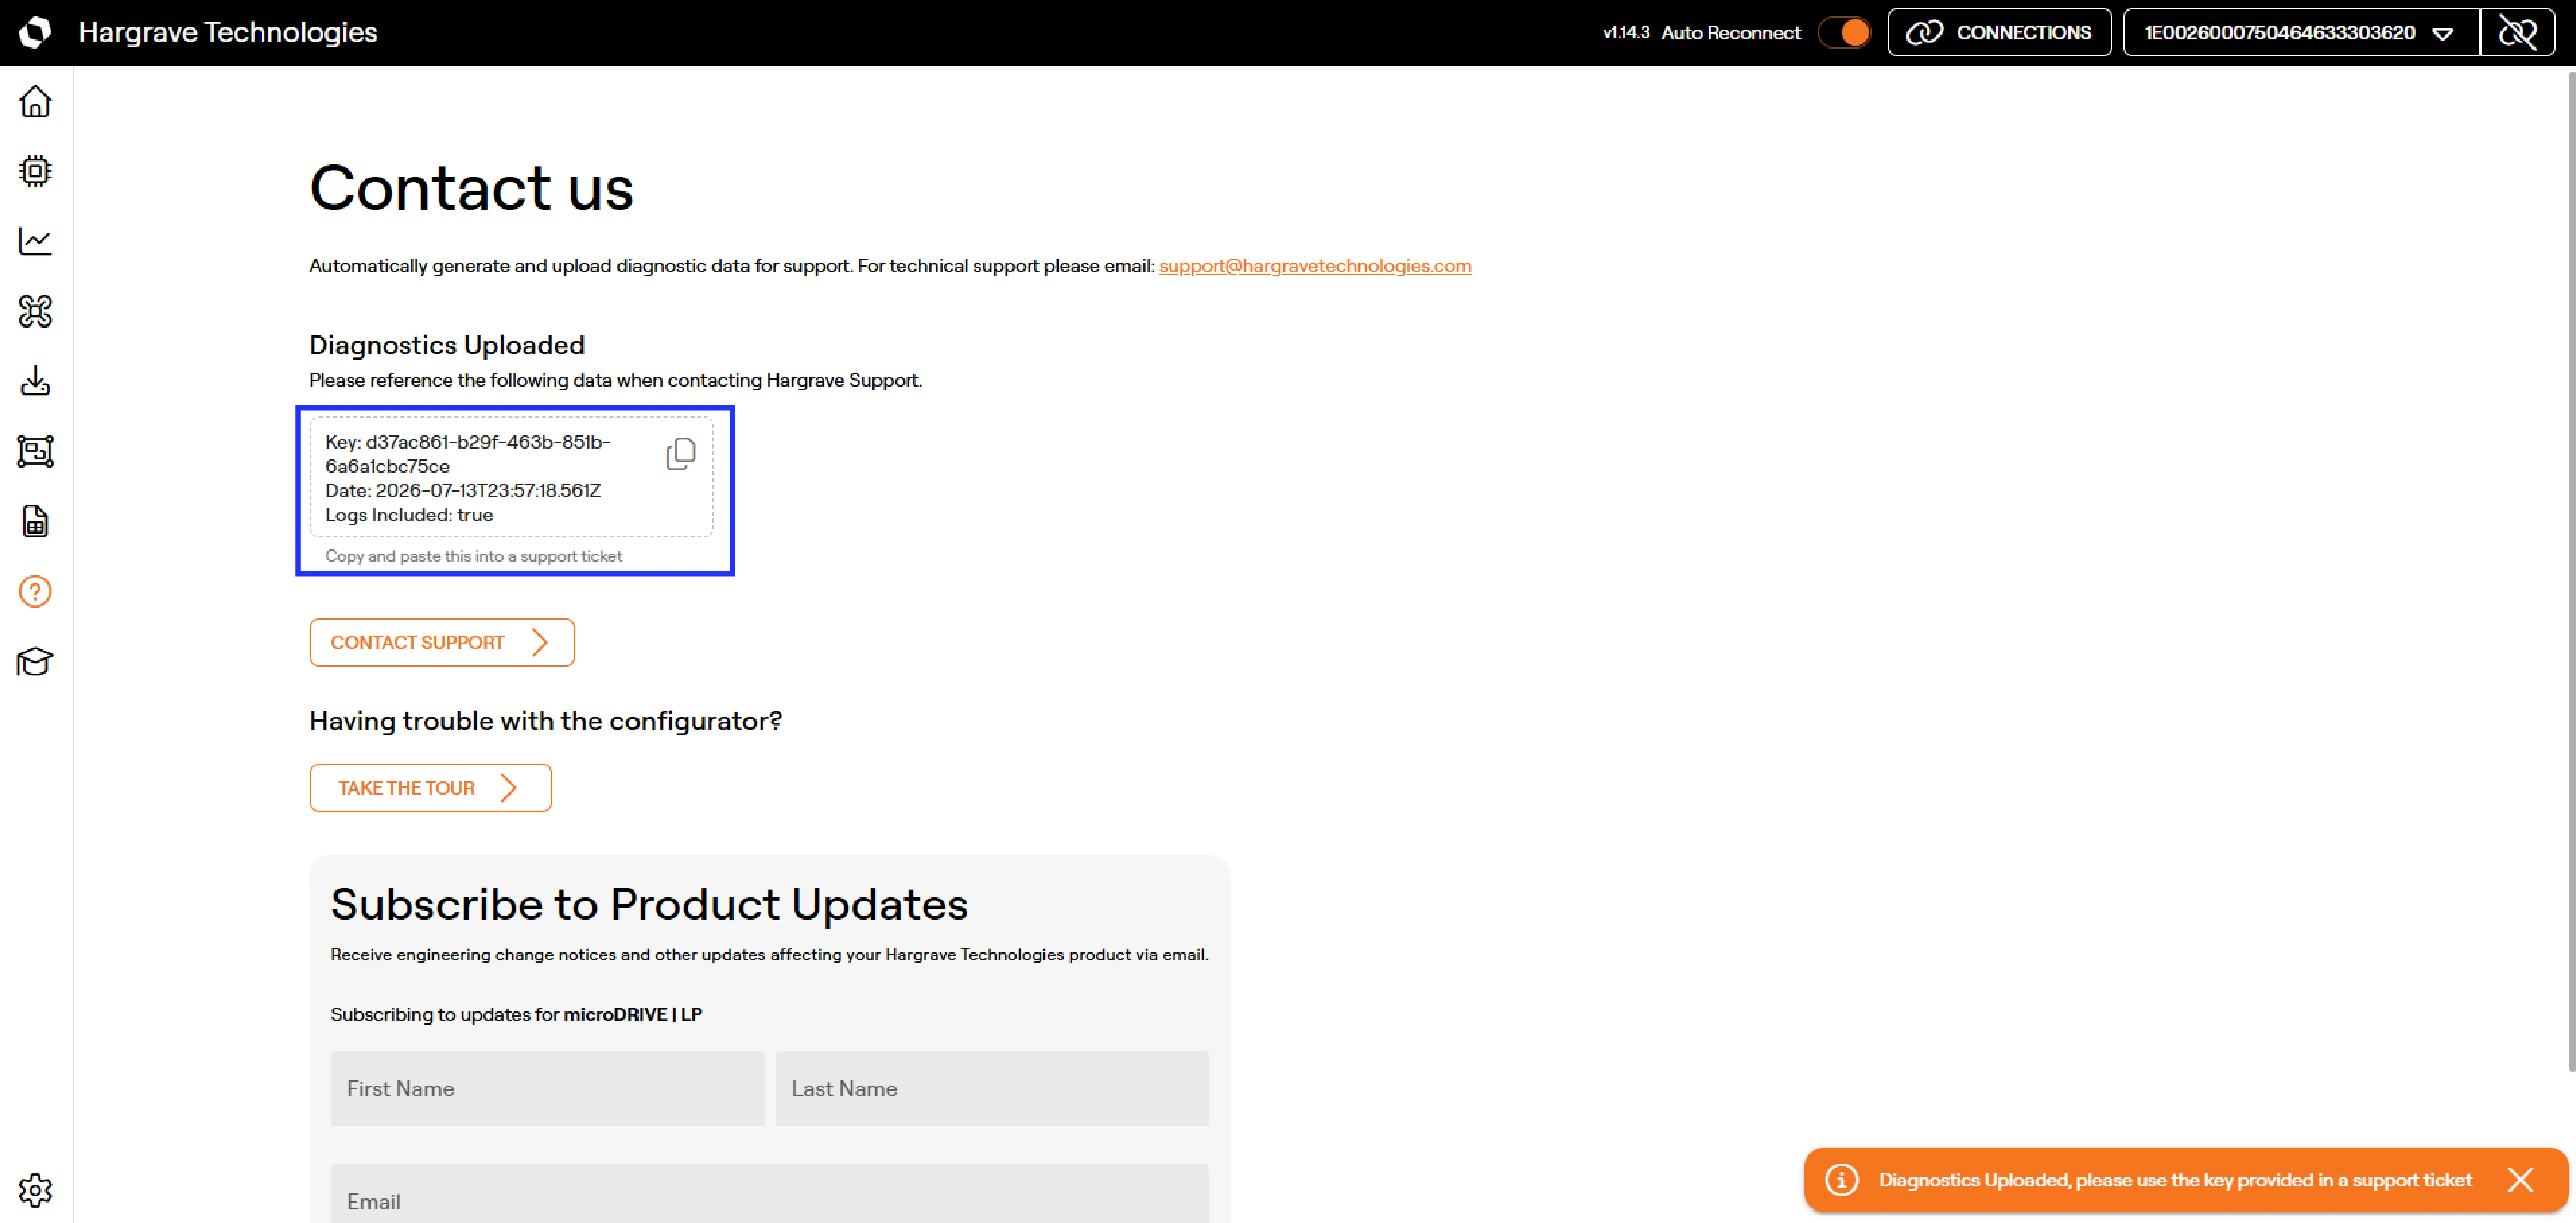Click the Hargrave Technologies logo
This screenshot has height=1223, width=2576.
(35, 32)
